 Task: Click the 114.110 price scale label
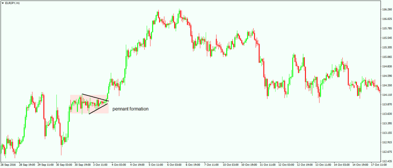pos(387,95)
